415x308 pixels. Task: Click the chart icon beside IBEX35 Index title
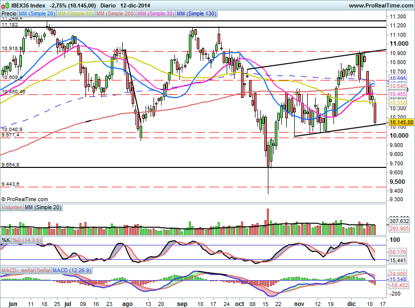coord(5,5)
